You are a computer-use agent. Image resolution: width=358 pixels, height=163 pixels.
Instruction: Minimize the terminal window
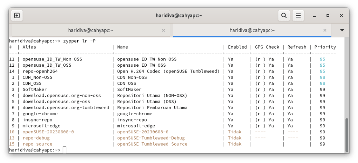click(x=315, y=15)
